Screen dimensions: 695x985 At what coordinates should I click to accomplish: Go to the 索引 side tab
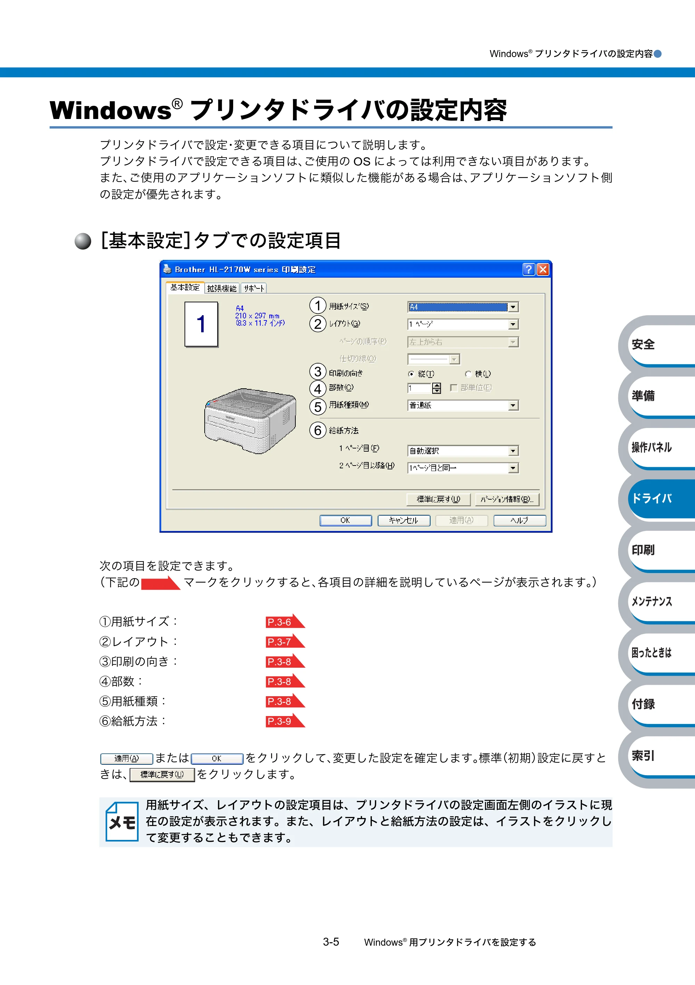(x=661, y=755)
